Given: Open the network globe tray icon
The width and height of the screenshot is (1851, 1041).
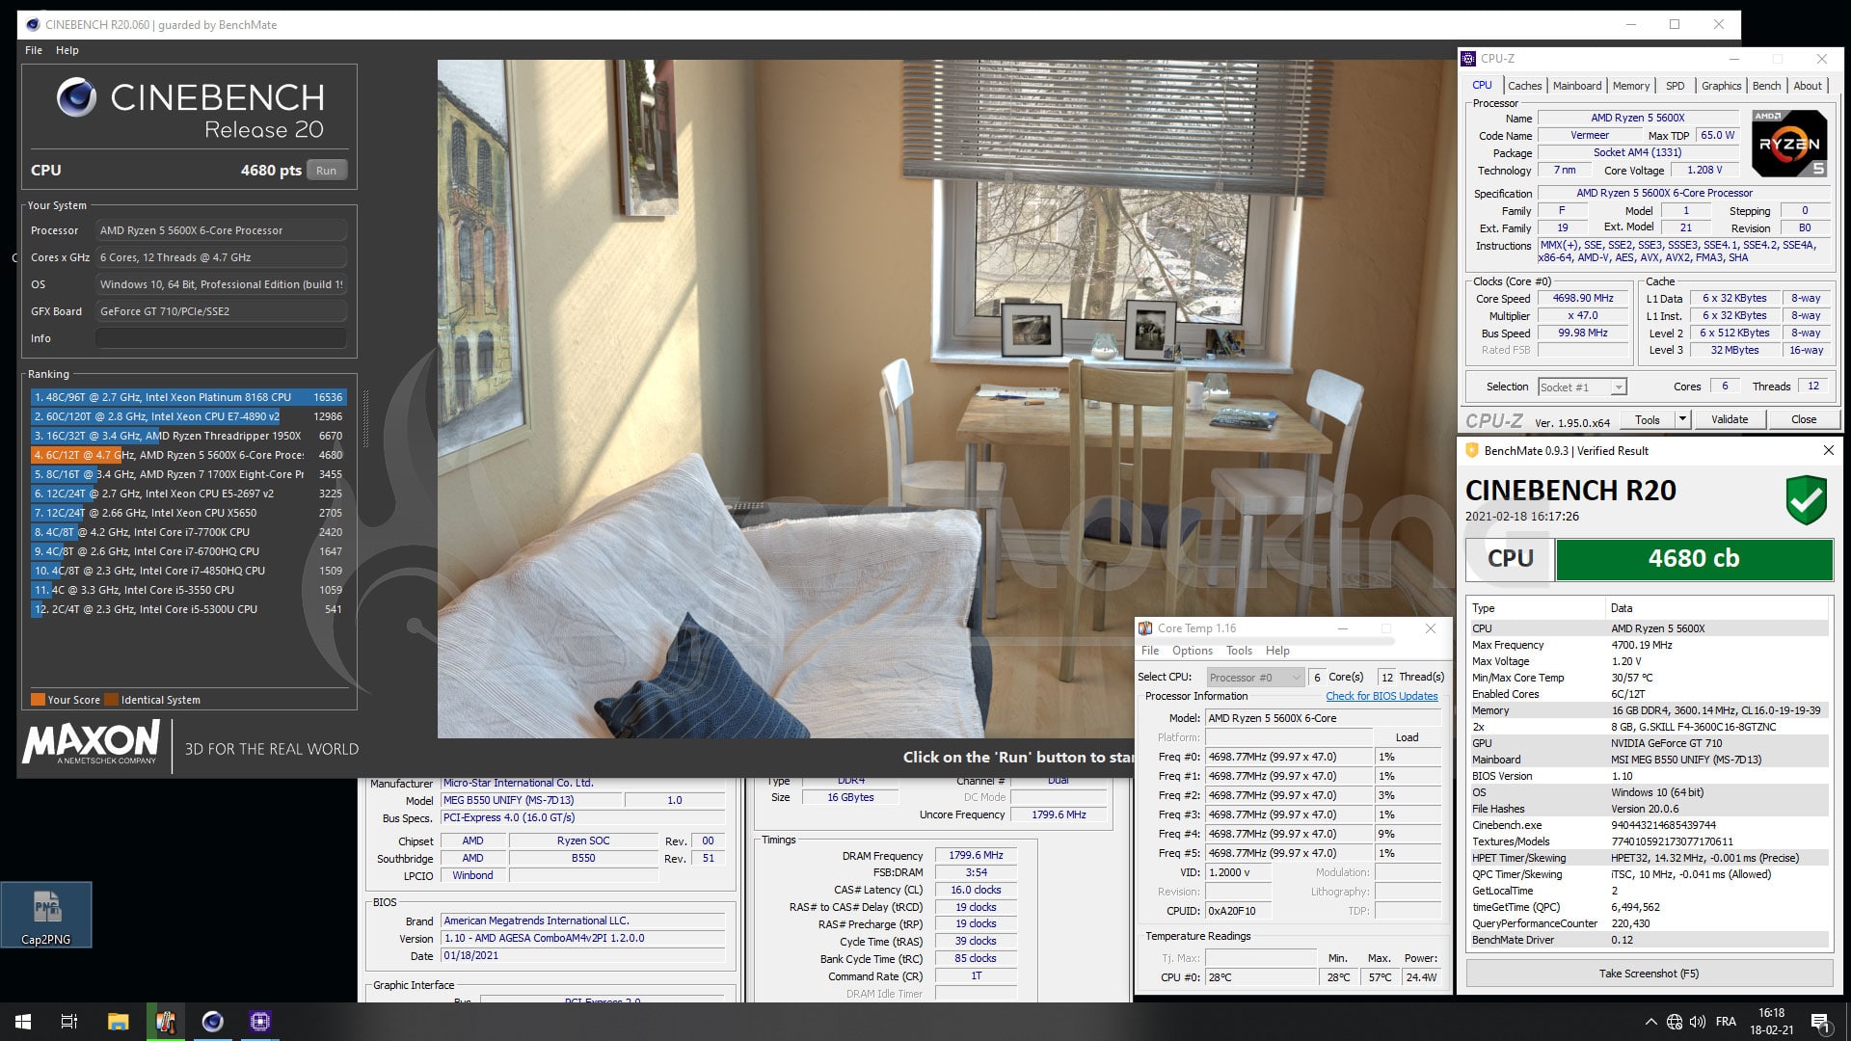Looking at the screenshot, I should coord(1675,1022).
